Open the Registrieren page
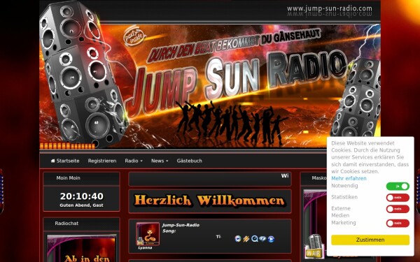The width and height of the screenshot is (420, 262). coord(102,161)
